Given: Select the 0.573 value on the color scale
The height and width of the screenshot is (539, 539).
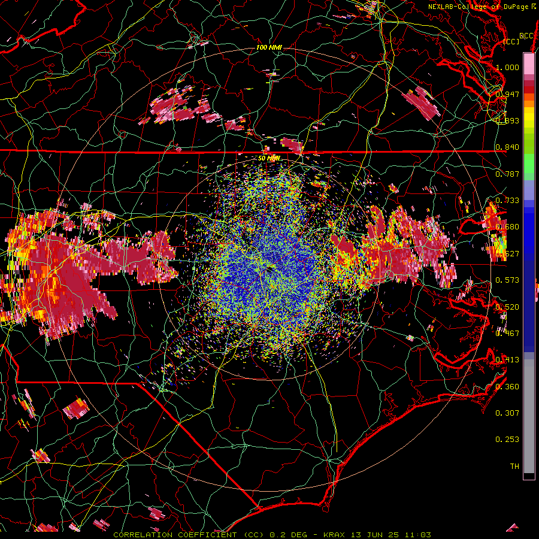Looking at the screenshot, I should [x=507, y=280].
